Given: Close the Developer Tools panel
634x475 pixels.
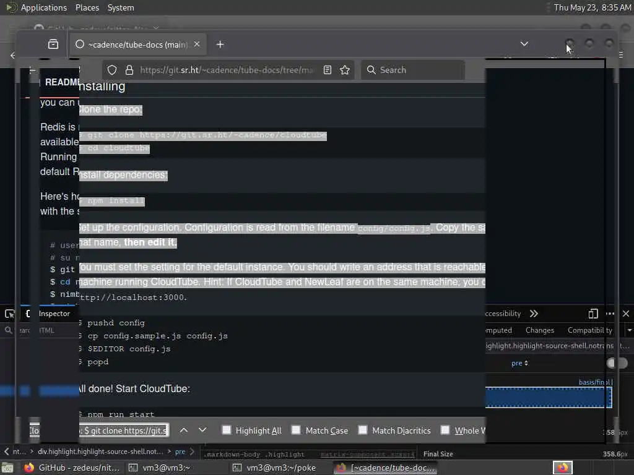Looking at the screenshot, I should tap(626, 314).
